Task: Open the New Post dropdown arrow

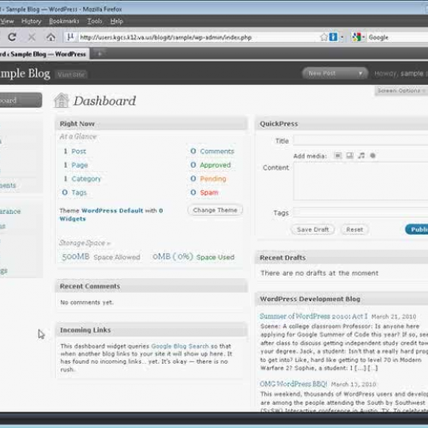Action: click(360, 74)
